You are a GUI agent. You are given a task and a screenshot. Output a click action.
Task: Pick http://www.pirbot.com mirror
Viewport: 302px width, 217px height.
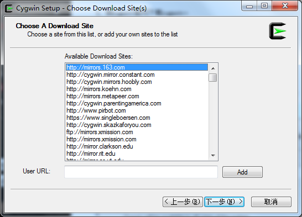[137, 110]
